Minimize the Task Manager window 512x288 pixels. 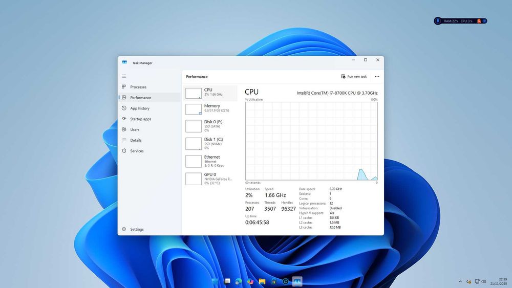click(x=353, y=60)
